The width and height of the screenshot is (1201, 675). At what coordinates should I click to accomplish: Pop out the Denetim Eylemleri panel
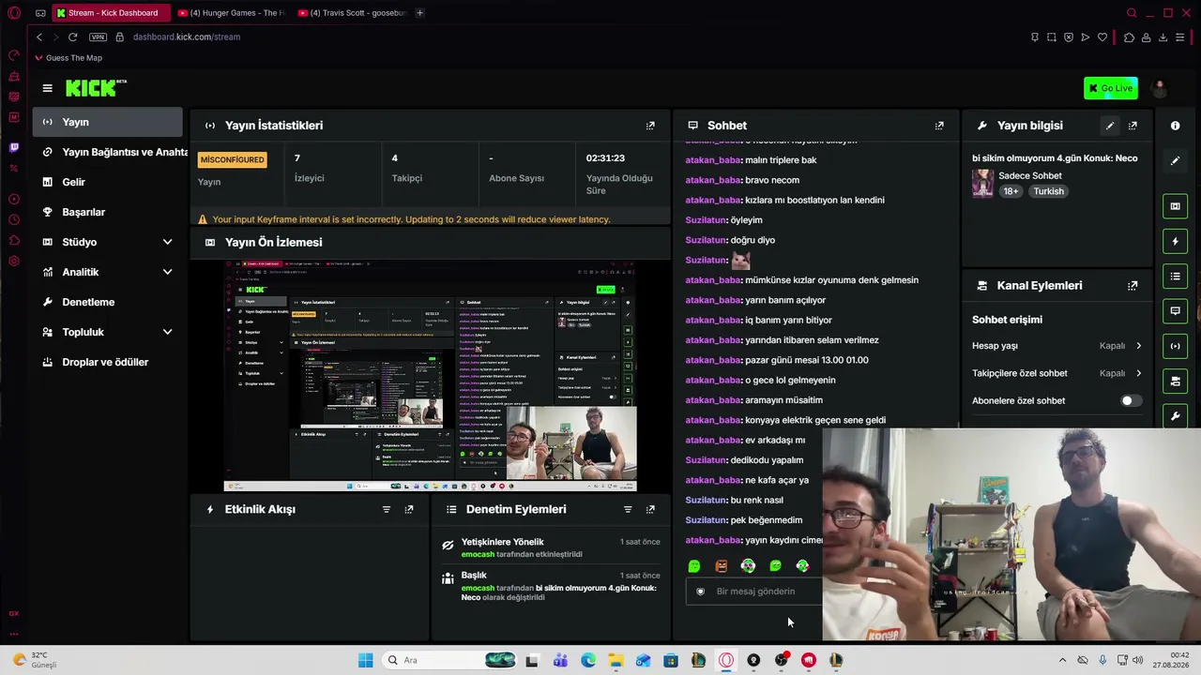pyautogui.click(x=650, y=509)
